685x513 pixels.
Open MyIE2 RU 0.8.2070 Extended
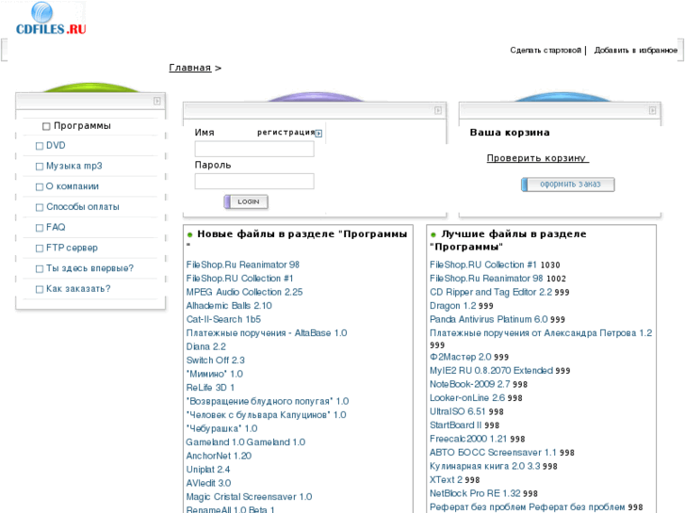coord(492,370)
